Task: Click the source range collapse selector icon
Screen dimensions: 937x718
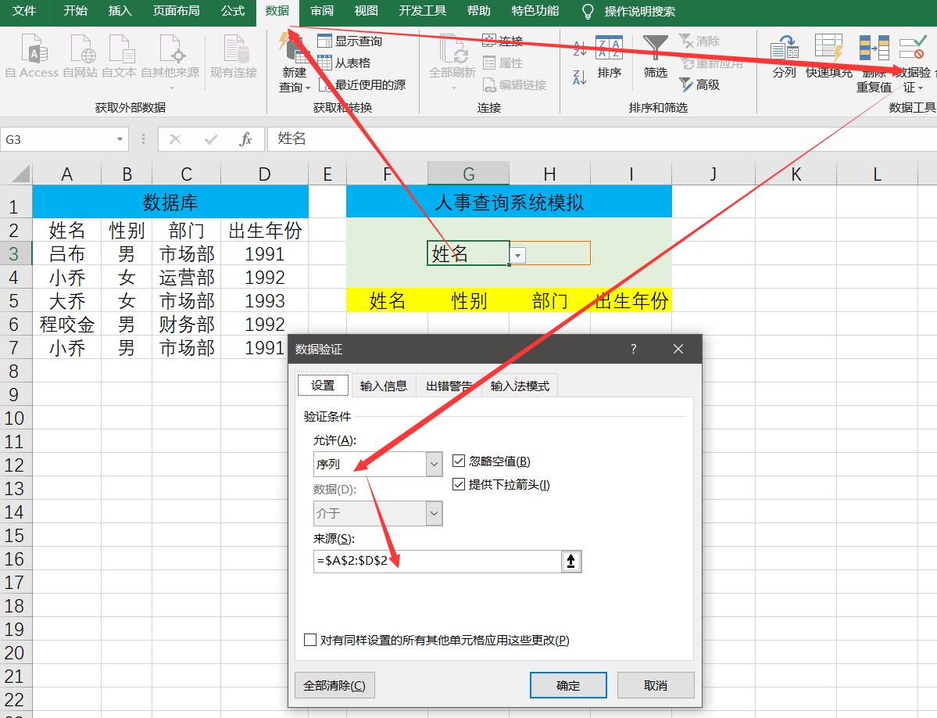Action: coord(570,561)
